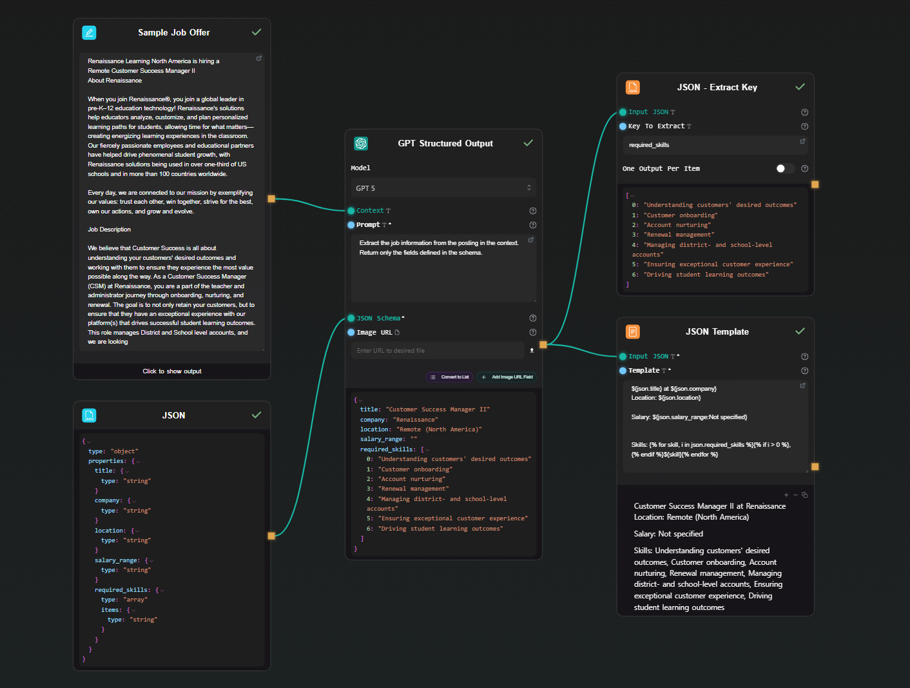Expand the Prompt text in popout editor
This screenshot has height=688, width=910.
[531, 240]
